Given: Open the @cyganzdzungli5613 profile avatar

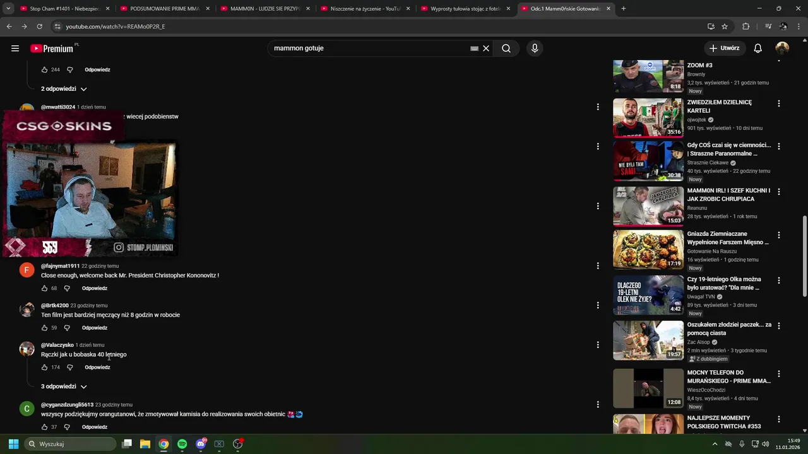Looking at the screenshot, I should click(27, 409).
